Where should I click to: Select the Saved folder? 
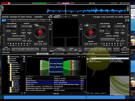(16, 84)
